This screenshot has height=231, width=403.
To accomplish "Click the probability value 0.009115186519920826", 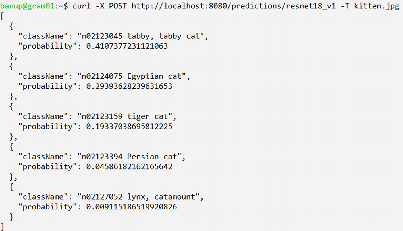I will 131,207.
